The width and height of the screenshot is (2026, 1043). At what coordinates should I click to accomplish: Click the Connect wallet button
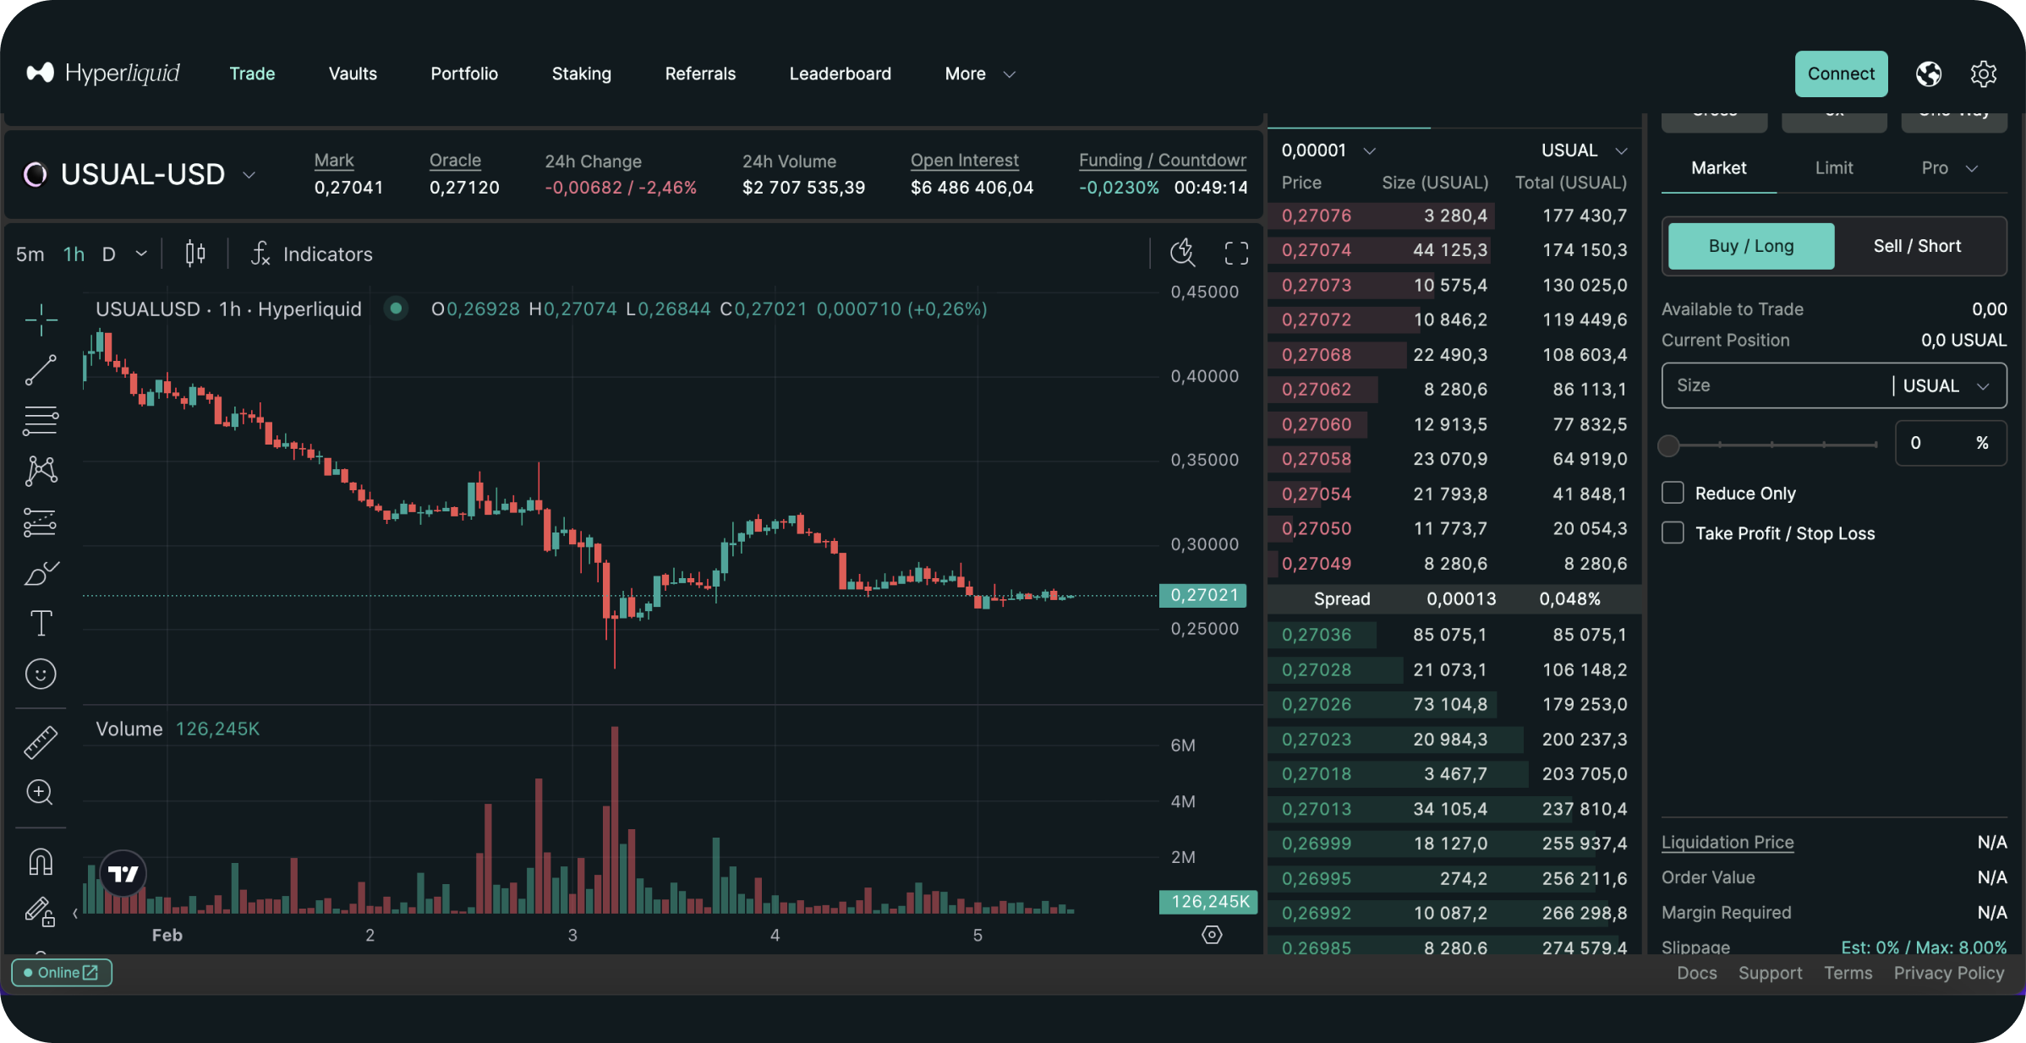click(x=1841, y=74)
